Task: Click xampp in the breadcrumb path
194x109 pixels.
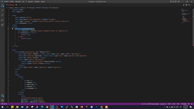Action: (11, 8)
